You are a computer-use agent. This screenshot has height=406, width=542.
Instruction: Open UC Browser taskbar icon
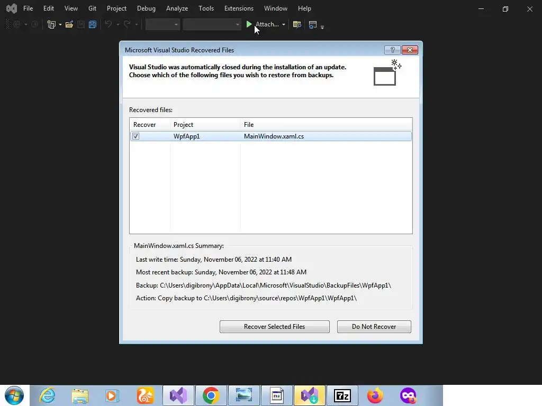pos(145,395)
